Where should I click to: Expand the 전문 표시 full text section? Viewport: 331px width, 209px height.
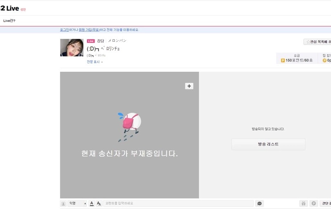click(x=95, y=62)
